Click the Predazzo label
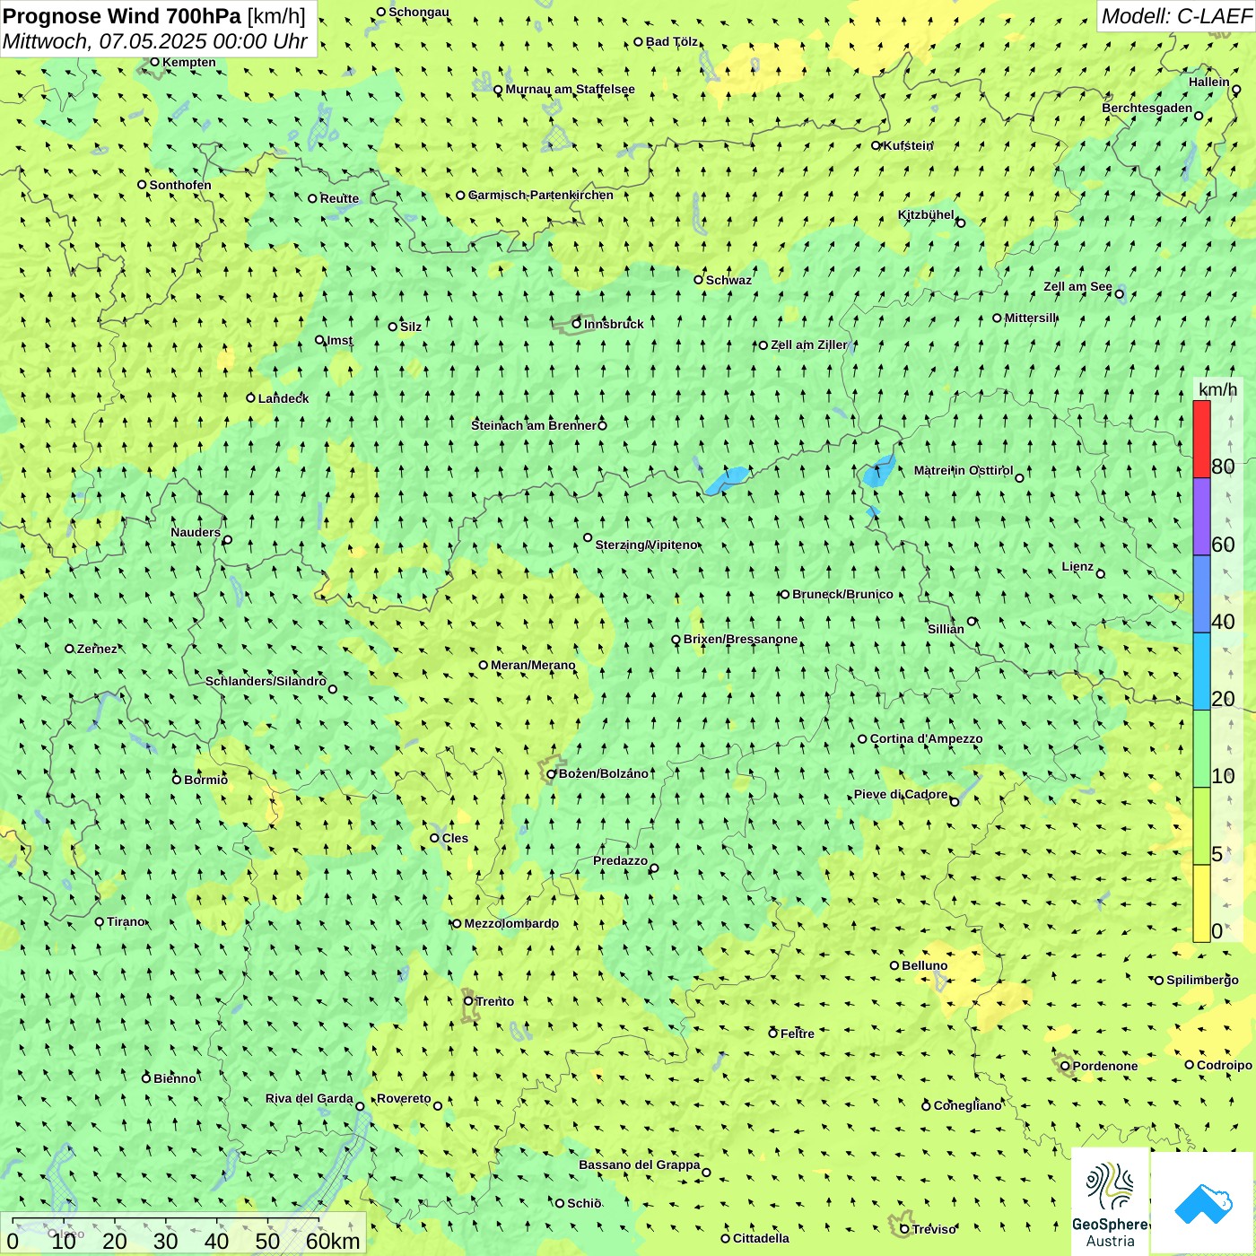Screen dimensions: 1256x1256 620,861
